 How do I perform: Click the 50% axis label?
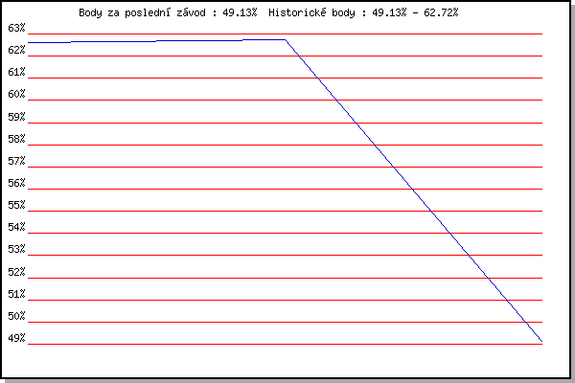tap(16, 316)
